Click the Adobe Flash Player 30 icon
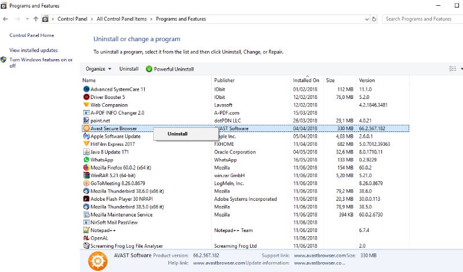 pyautogui.click(x=86, y=199)
